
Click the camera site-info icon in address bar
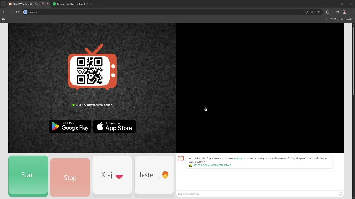click(25, 12)
